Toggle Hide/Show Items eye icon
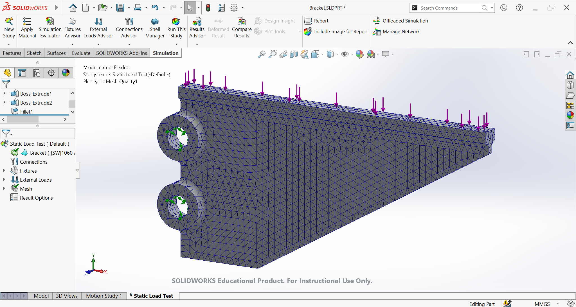The height and width of the screenshot is (307, 576). point(345,54)
